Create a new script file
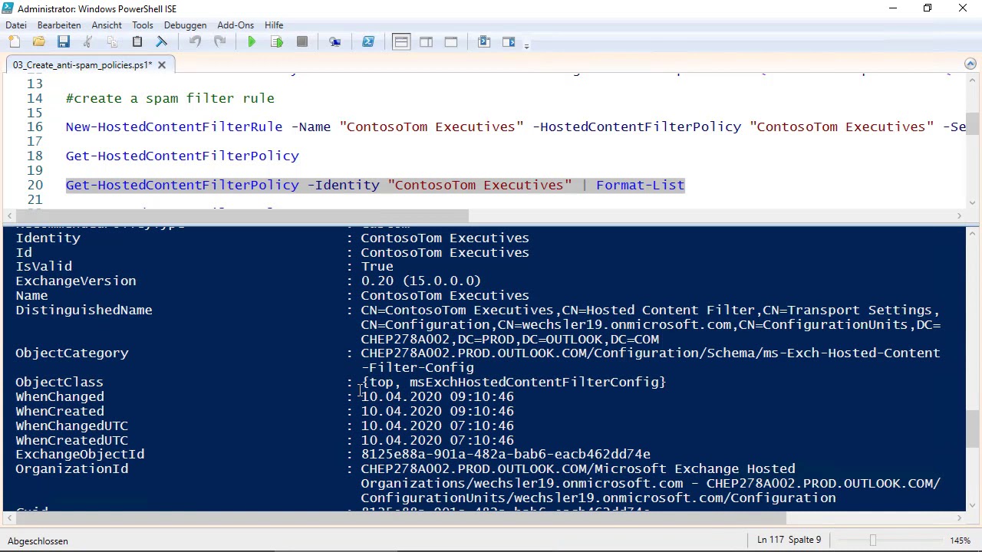 [15, 42]
